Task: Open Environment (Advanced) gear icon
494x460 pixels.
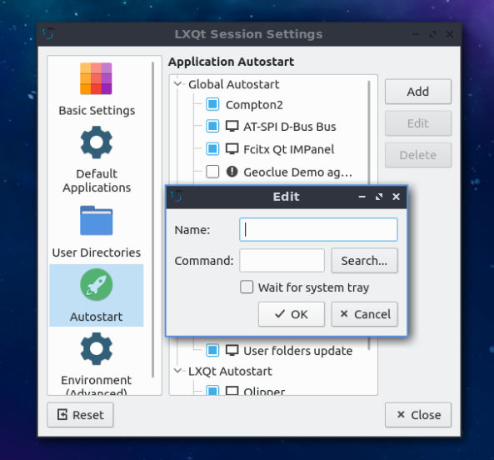Action: 96,348
